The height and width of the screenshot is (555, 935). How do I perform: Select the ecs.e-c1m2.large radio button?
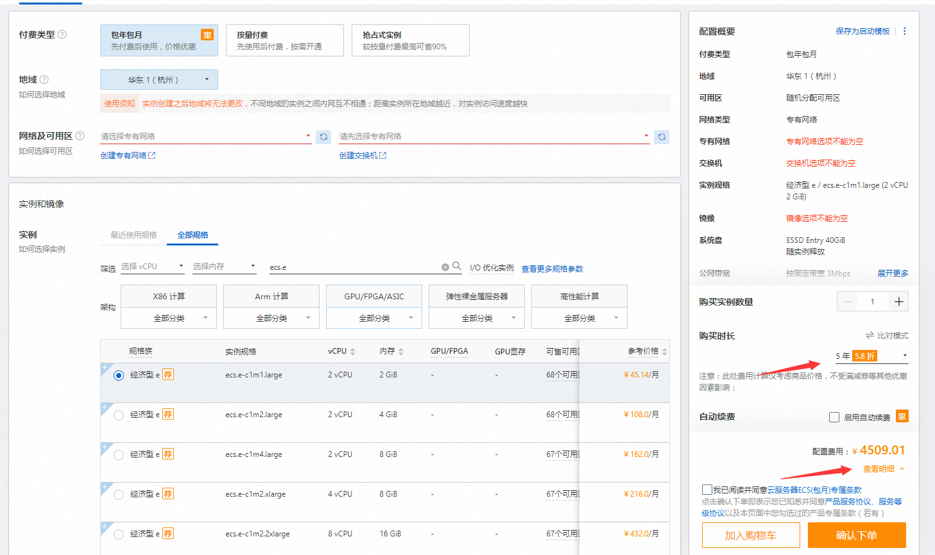click(119, 415)
